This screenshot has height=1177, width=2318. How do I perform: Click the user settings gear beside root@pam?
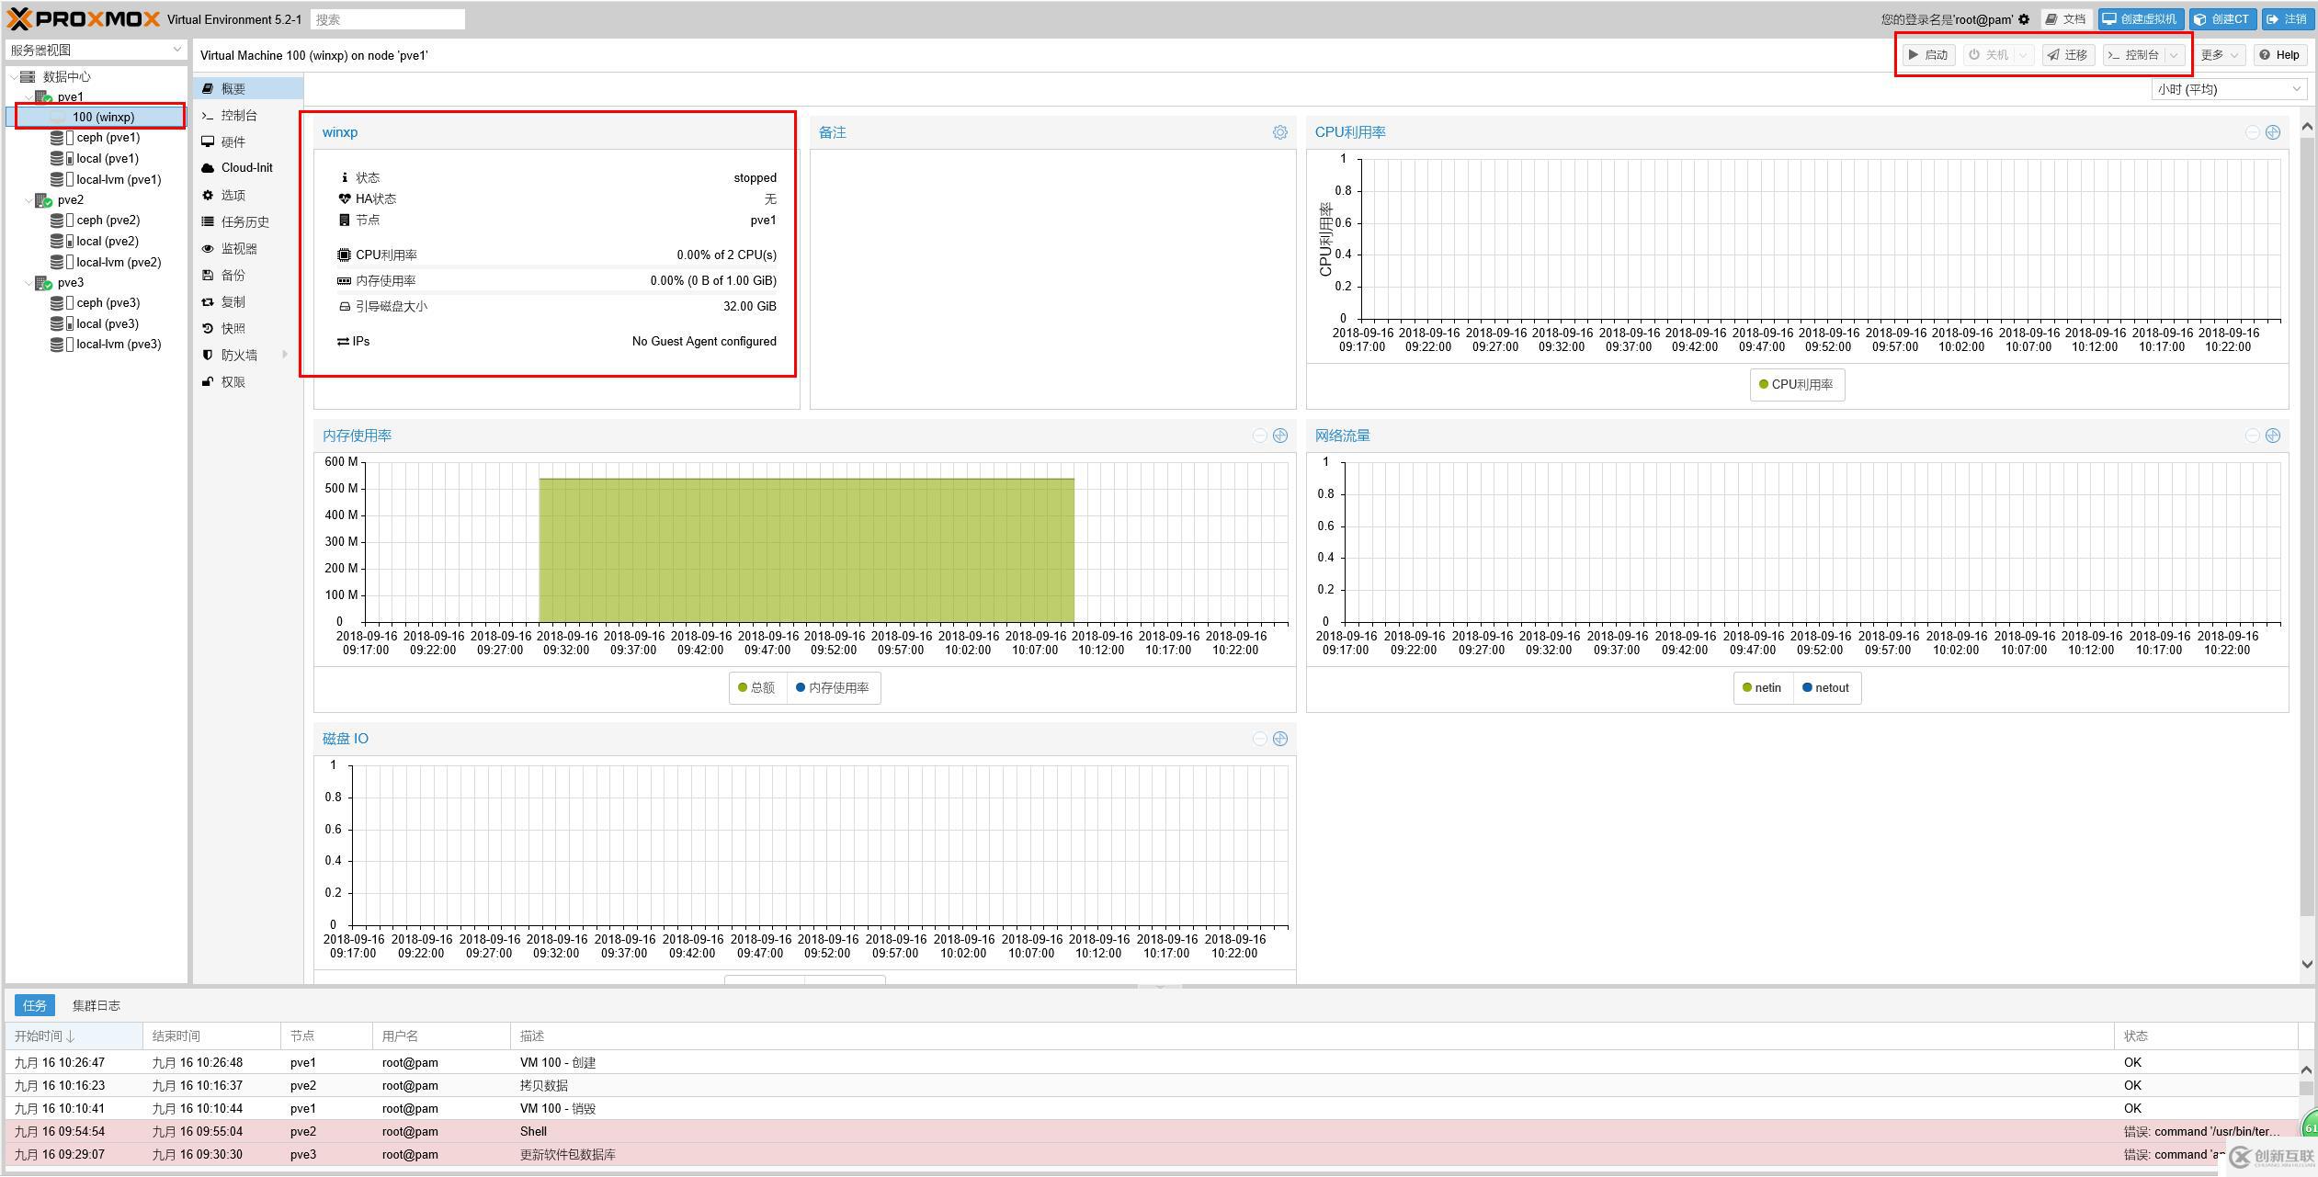(2024, 19)
